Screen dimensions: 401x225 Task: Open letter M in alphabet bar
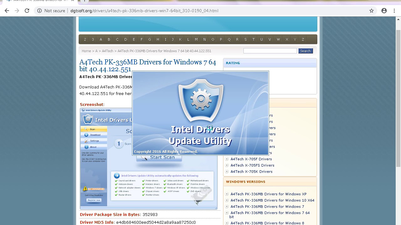(196, 39)
